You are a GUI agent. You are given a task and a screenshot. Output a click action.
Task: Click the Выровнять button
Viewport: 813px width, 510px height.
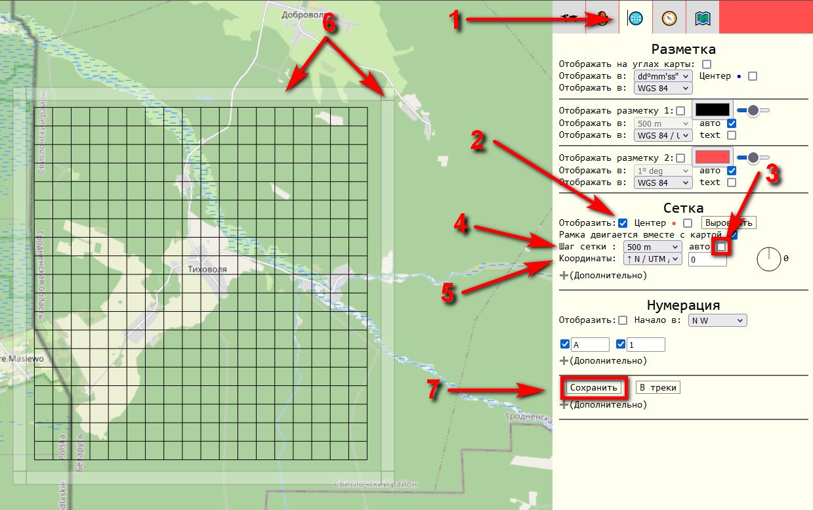click(729, 223)
